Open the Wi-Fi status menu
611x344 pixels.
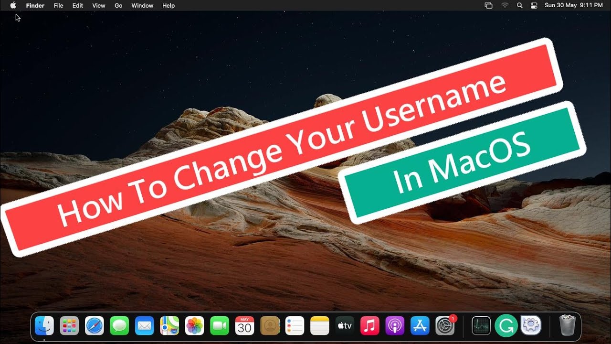click(505, 5)
